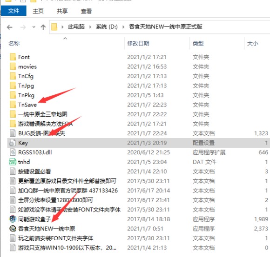Click the file name TnCfg
Image resolution: width=270 pixels, height=257 pixels.
tap(26, 76)
